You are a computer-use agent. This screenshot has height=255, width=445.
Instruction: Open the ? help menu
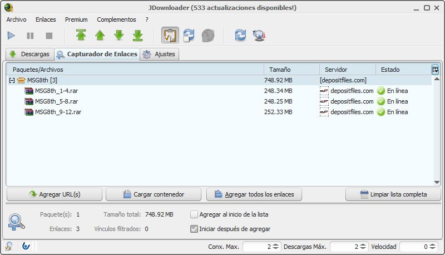[x=147, y=19]
